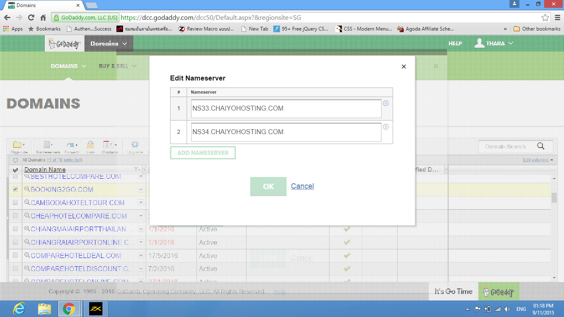This screenshot has width=564, height=317.
Task: Open the Bookmarks star shortcut
Action: [x=44, y=29]
